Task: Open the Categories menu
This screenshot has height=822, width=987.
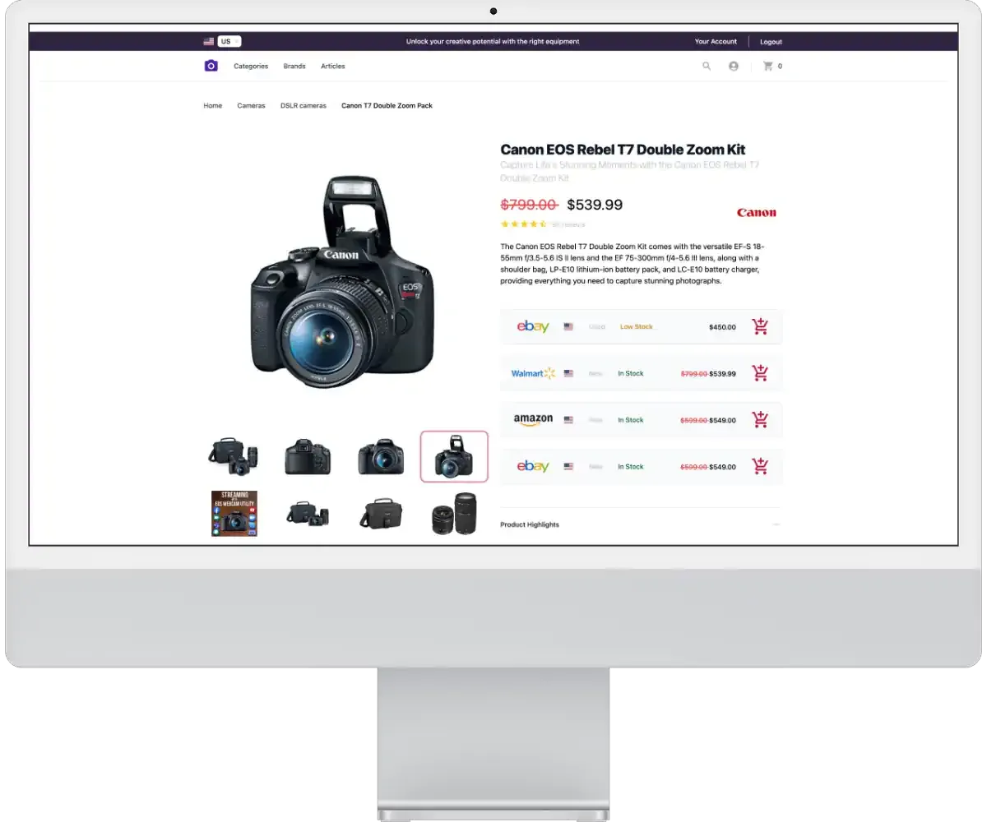Action: click(251, 66)
